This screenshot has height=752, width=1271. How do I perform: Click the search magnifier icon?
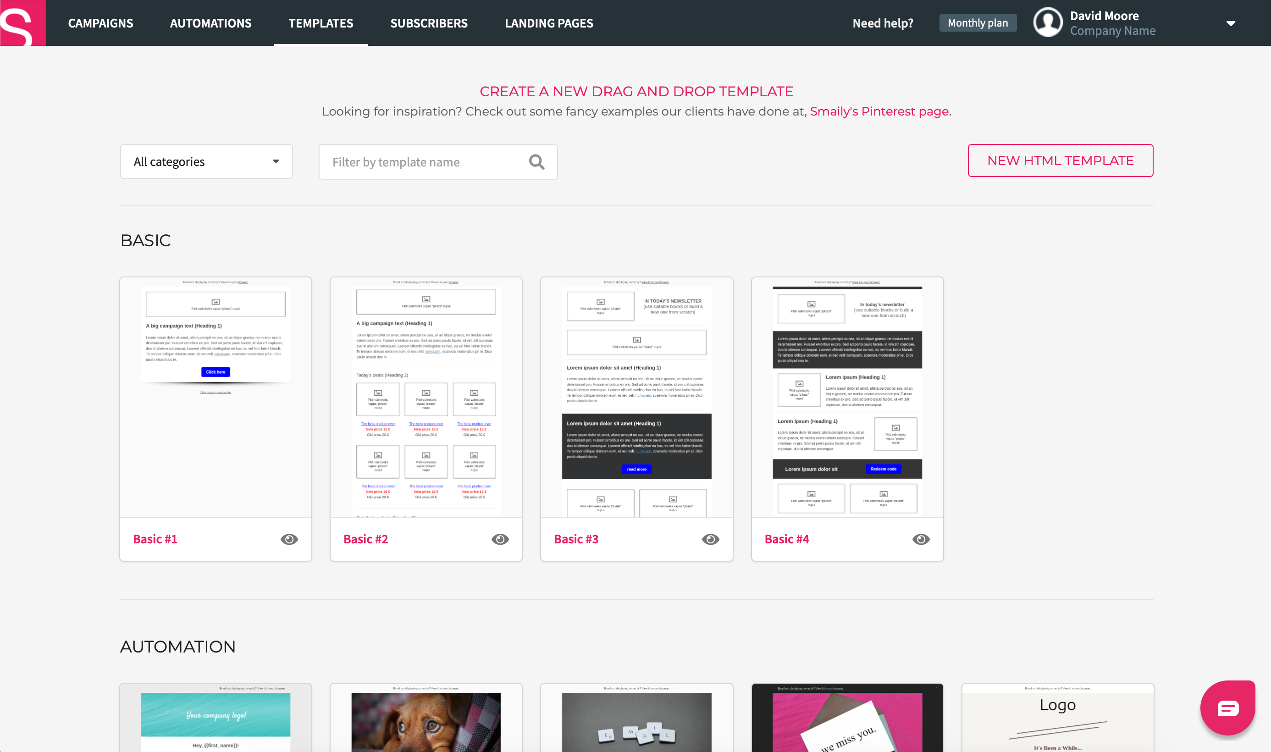tap(536, 162)
